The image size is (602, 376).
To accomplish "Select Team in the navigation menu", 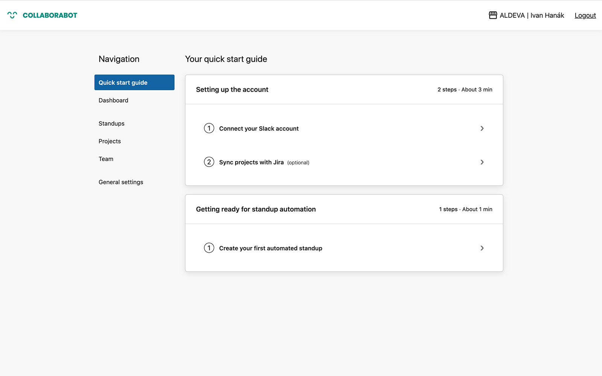I will click(106, 159).
